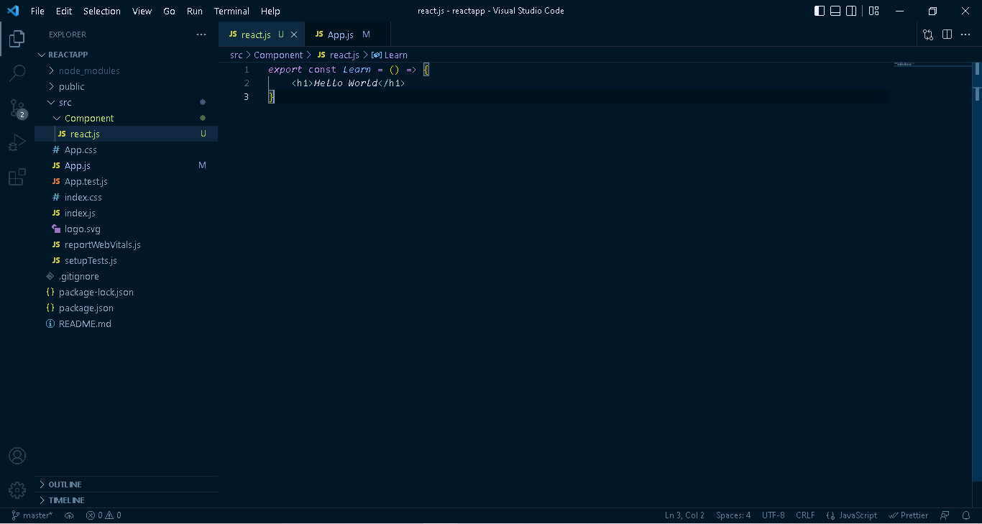The height and width of the screenshot is (524, 982).
Task: Collapse the REACTAPP root folder
Action: click(126, 55)
